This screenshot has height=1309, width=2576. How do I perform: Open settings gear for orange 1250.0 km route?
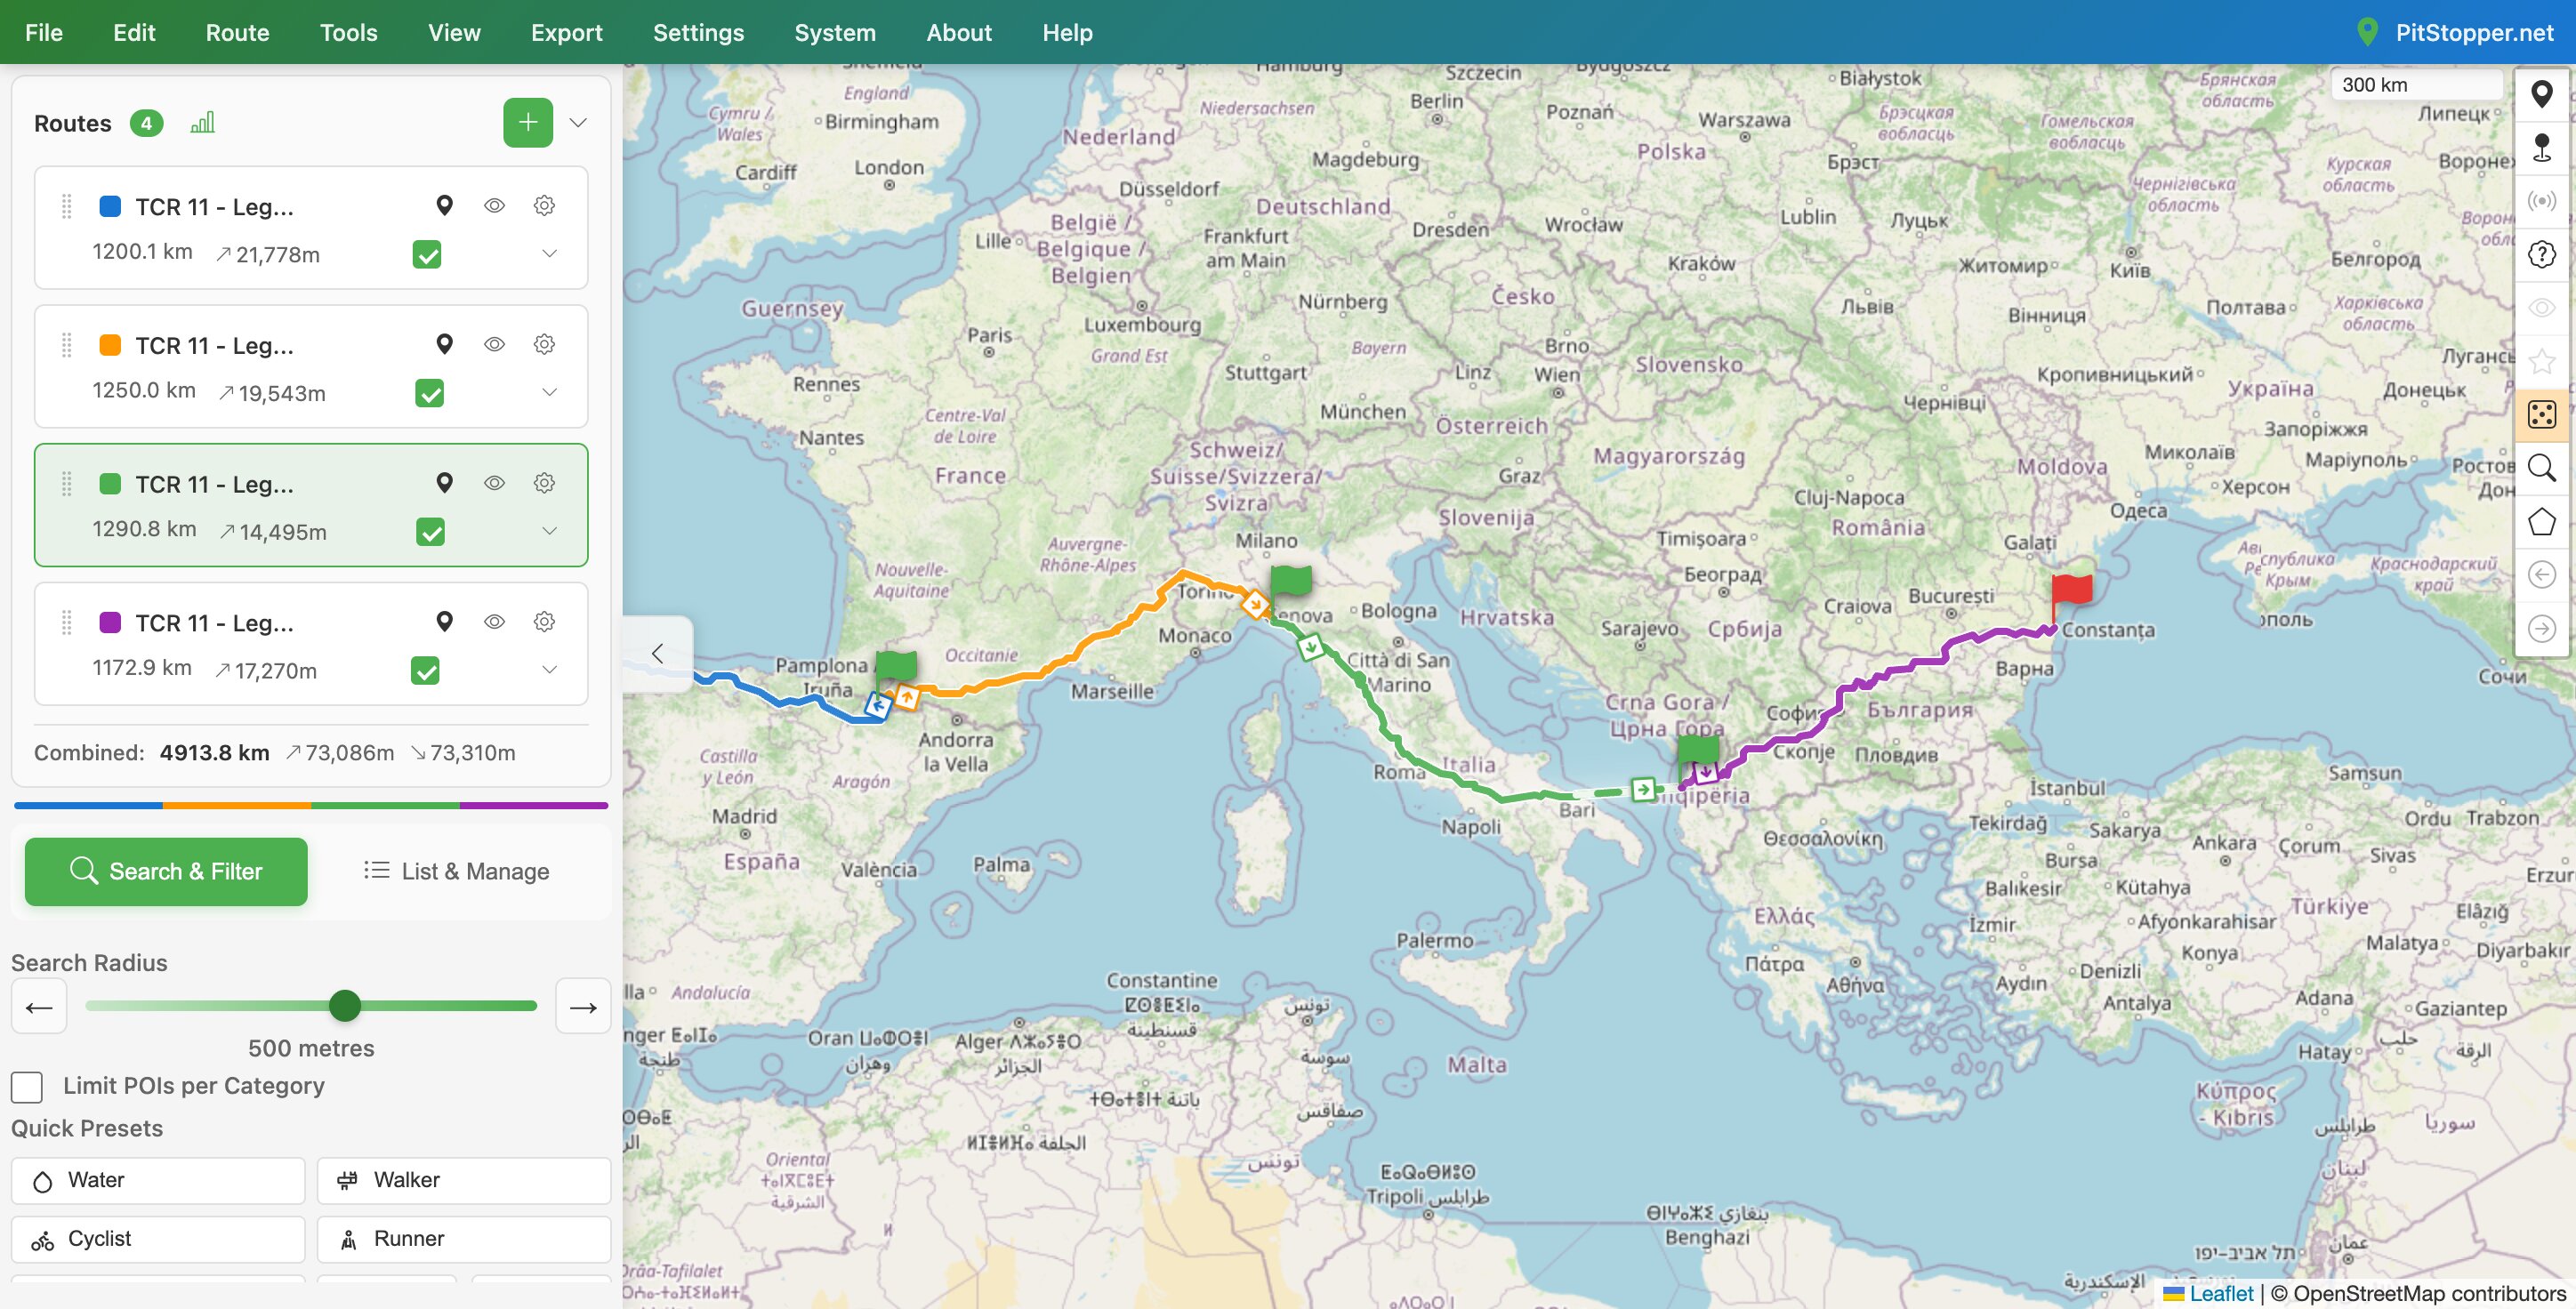544,345
